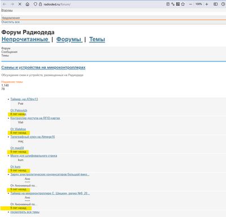The width and height of the screenshot is (226, 217).
Task: Click the 78 topics count
Action: click(x=3, y=89)
